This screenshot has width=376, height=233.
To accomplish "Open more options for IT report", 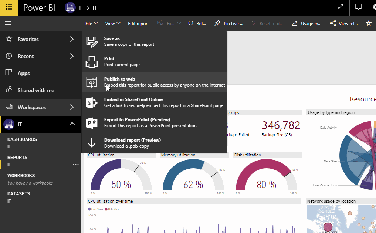I will 76,165.
